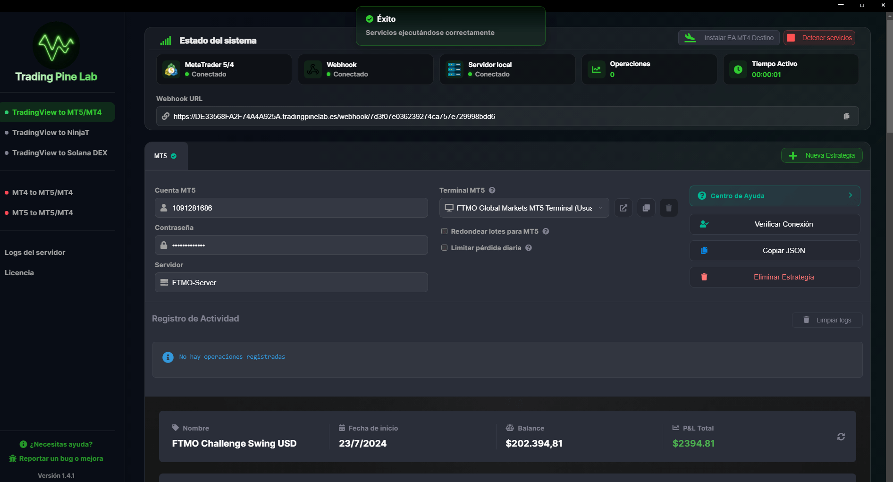Switch to the MT5 strategy tab
Image resolution: width=893 pixels, height=482 pixels.
click(165, 156)
